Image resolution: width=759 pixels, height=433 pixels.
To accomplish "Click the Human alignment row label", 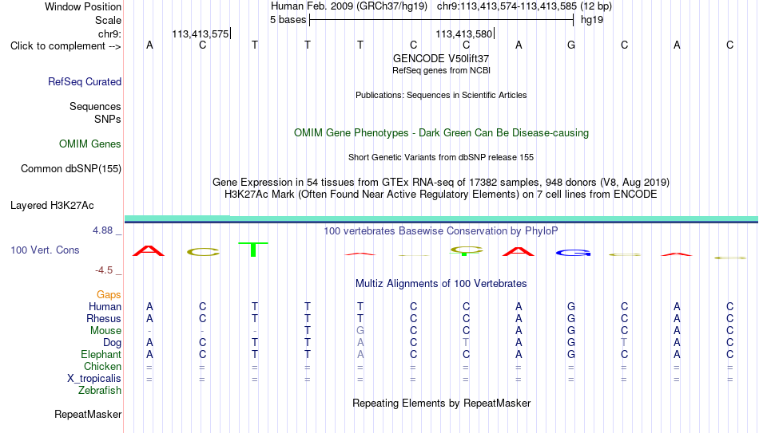I will tap(105, 307).
